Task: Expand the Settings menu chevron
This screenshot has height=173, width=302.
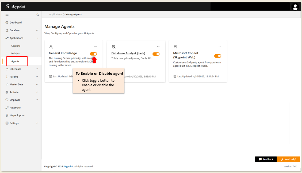Action: [x=37, y=123]
